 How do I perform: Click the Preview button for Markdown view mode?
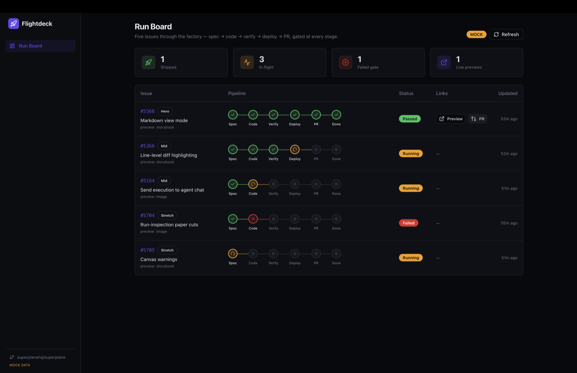pyautogui.click(x=451, y=119)
